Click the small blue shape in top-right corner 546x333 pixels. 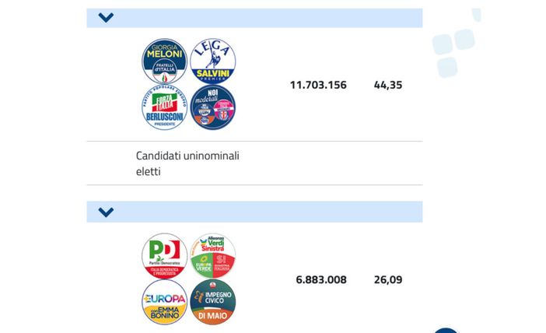pyautogui.click(x=476, y=13)
